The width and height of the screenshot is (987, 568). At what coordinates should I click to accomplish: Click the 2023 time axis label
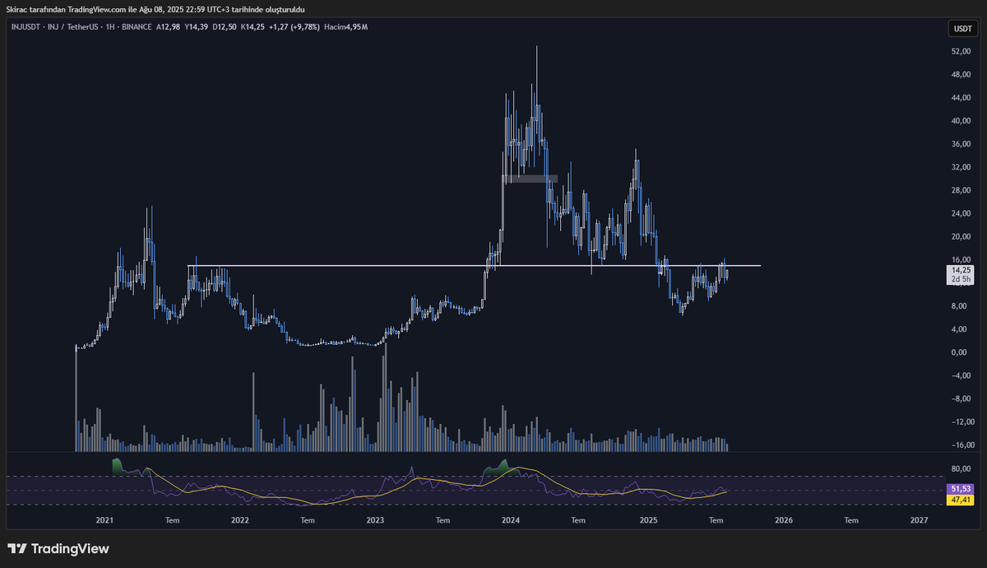tap(375, 520)
